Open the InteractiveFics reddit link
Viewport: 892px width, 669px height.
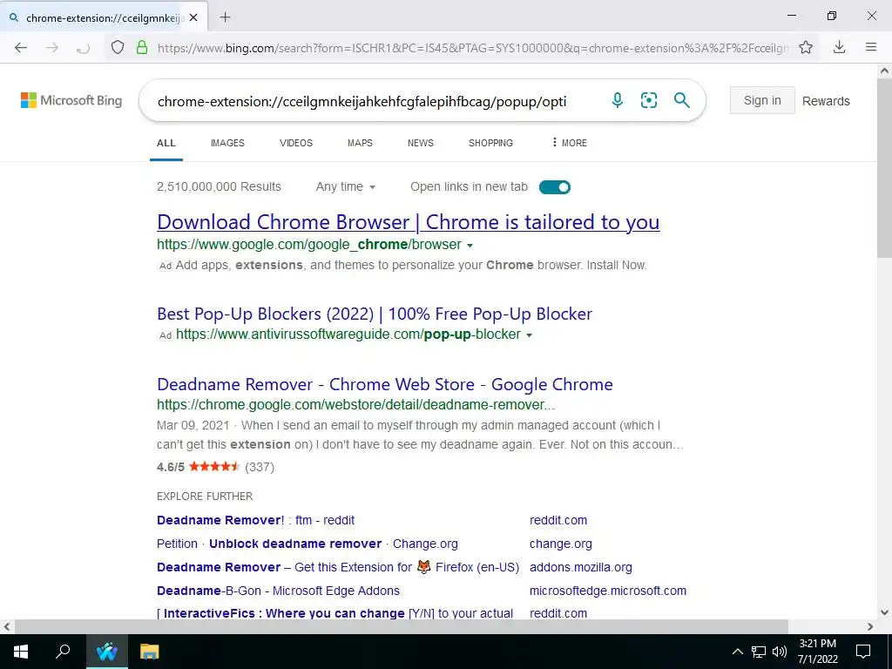[334, 613]
